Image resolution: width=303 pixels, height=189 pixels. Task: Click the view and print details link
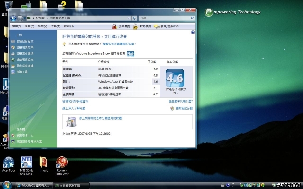point(75,101)
